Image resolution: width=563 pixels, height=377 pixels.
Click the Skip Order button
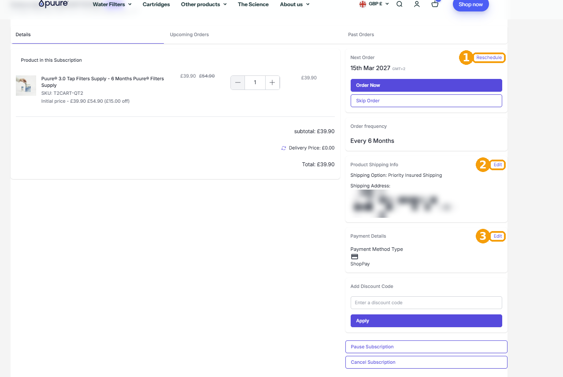[x=426, y=101]
